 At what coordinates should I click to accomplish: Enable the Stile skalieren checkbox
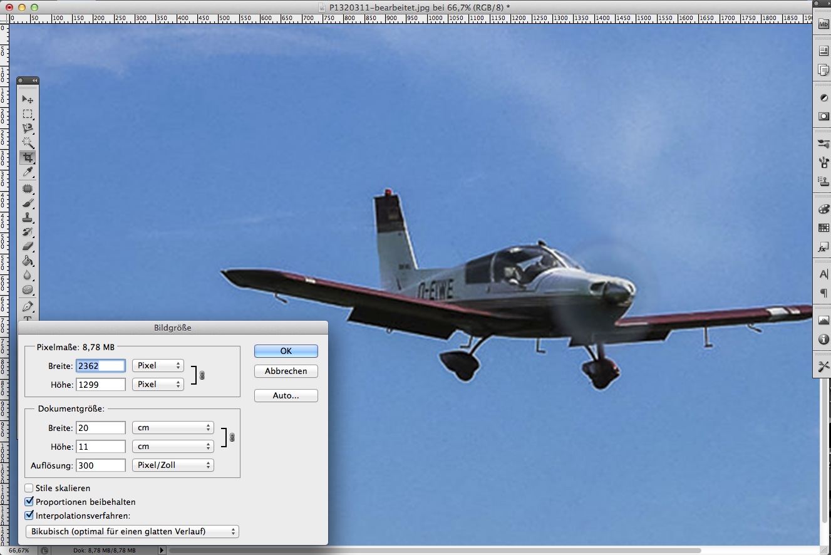coord(29,488)
